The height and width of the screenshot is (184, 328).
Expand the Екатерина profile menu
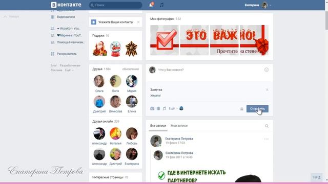click(258, 5)
